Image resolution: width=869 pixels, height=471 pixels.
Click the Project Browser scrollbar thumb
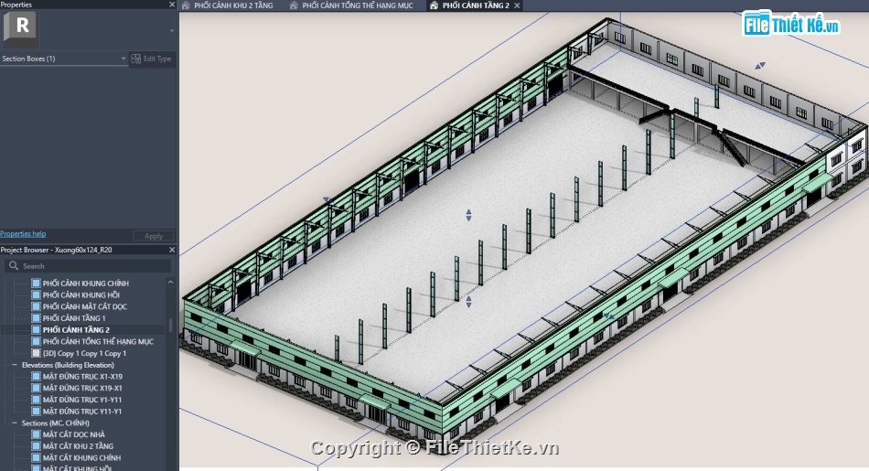[x=171, y=326]
